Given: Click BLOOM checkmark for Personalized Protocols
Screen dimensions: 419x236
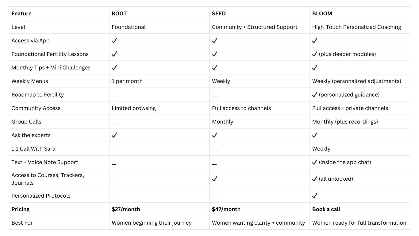Looking at the screenshot, I should [x=315, y=196].
